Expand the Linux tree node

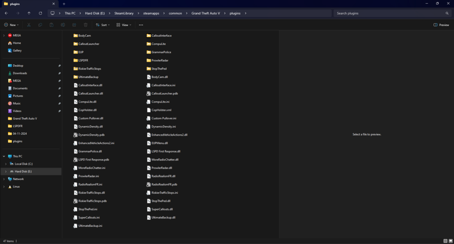click(x=4, y=186)
